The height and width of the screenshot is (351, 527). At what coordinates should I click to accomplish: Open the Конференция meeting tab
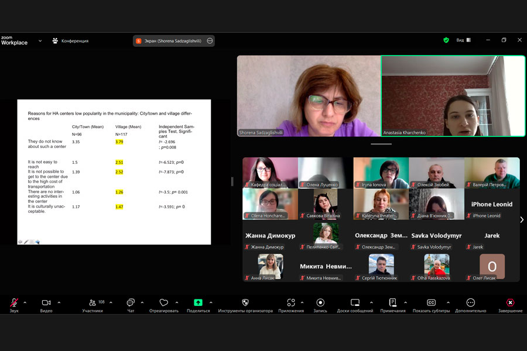(70, 41)
